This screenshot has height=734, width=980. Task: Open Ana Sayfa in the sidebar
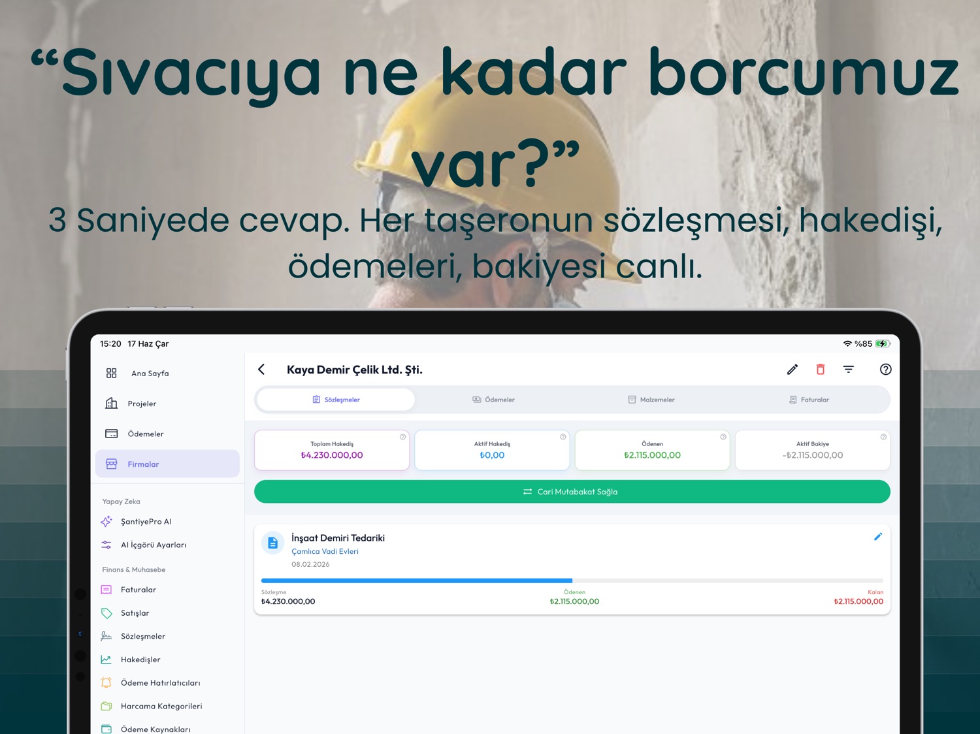click(167, 373)
